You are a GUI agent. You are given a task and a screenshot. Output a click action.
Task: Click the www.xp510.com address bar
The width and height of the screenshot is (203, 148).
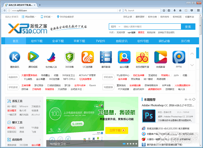65,10
